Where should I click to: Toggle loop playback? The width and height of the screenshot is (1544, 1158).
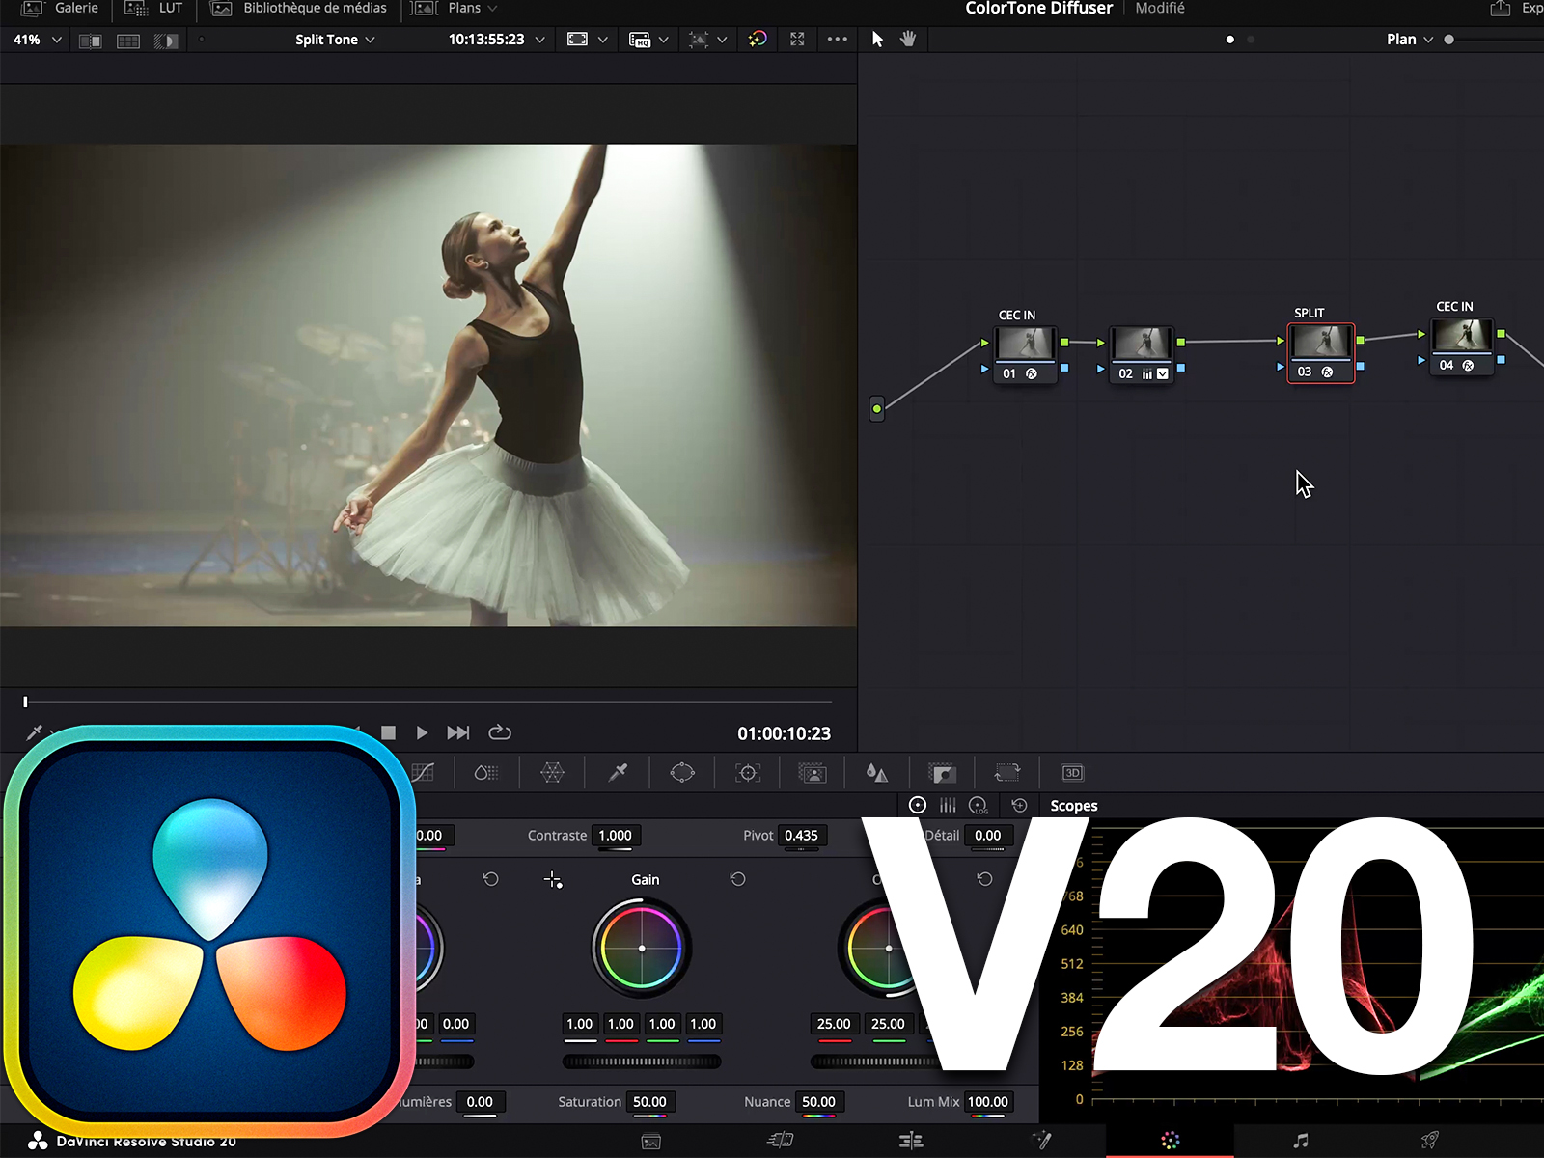pyautogui.click(x=500, y=733)
